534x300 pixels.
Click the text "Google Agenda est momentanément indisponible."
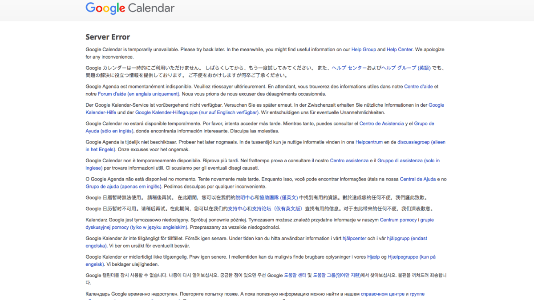(x=138, y=87)
